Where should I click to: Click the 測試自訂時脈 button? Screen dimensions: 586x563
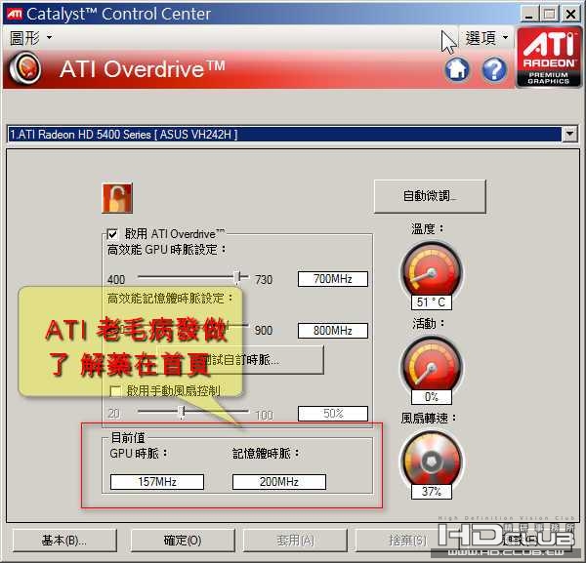click(240, 359)
